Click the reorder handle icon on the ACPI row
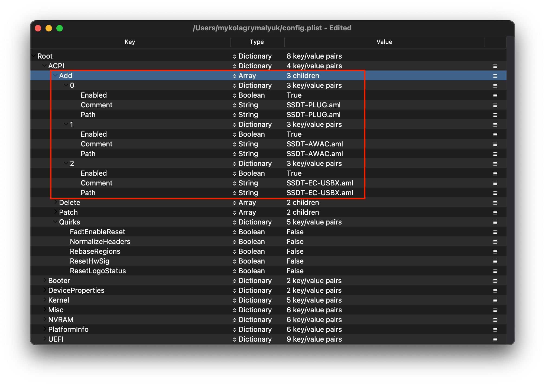 click(x=495, y=66)
